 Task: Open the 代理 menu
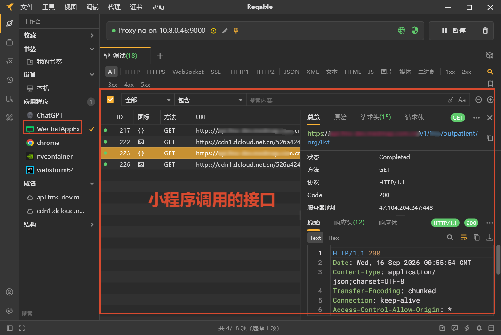[x=114, y=7]
